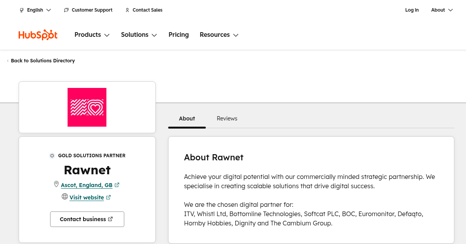This screenshot has width=466, height=244.
Task: Open the Ascot, England, GB location link
Action: 87,185
